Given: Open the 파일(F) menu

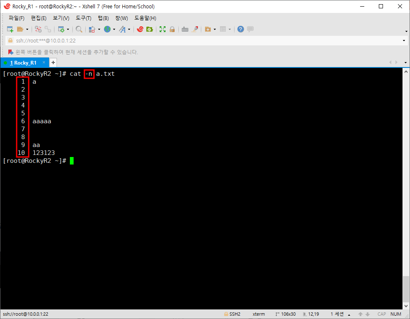Looking at the screenshot, I should (17, 18).
